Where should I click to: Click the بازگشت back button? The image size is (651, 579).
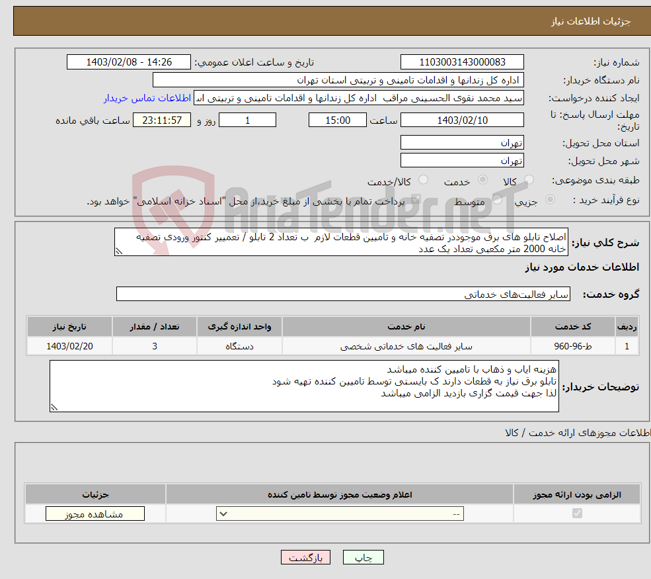click(x=305, y=557)
